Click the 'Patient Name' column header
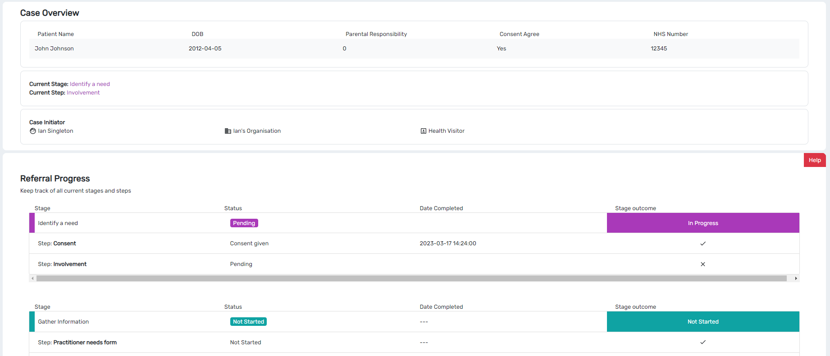The width and height of the screenshot is (830, 356). click(x=56, y=34)
